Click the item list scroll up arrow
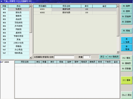 click(x=118, y=6)
